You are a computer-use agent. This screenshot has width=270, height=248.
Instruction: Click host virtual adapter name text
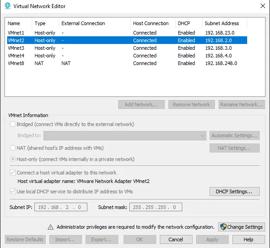pyautogui.click(x=84, y=181)
